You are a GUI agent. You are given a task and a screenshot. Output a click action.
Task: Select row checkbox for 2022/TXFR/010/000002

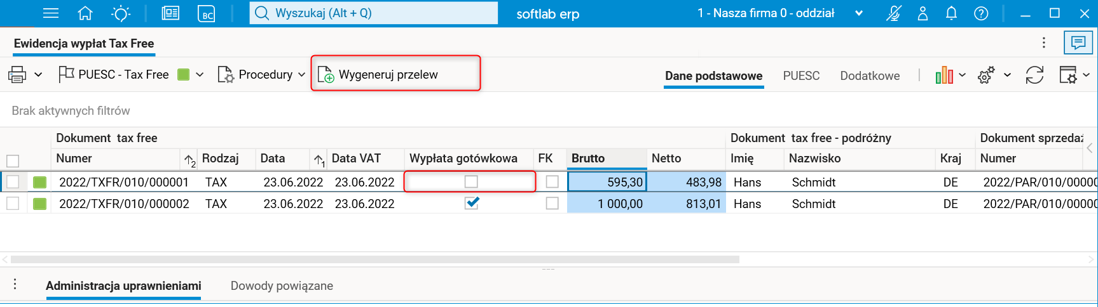point(13,204)
